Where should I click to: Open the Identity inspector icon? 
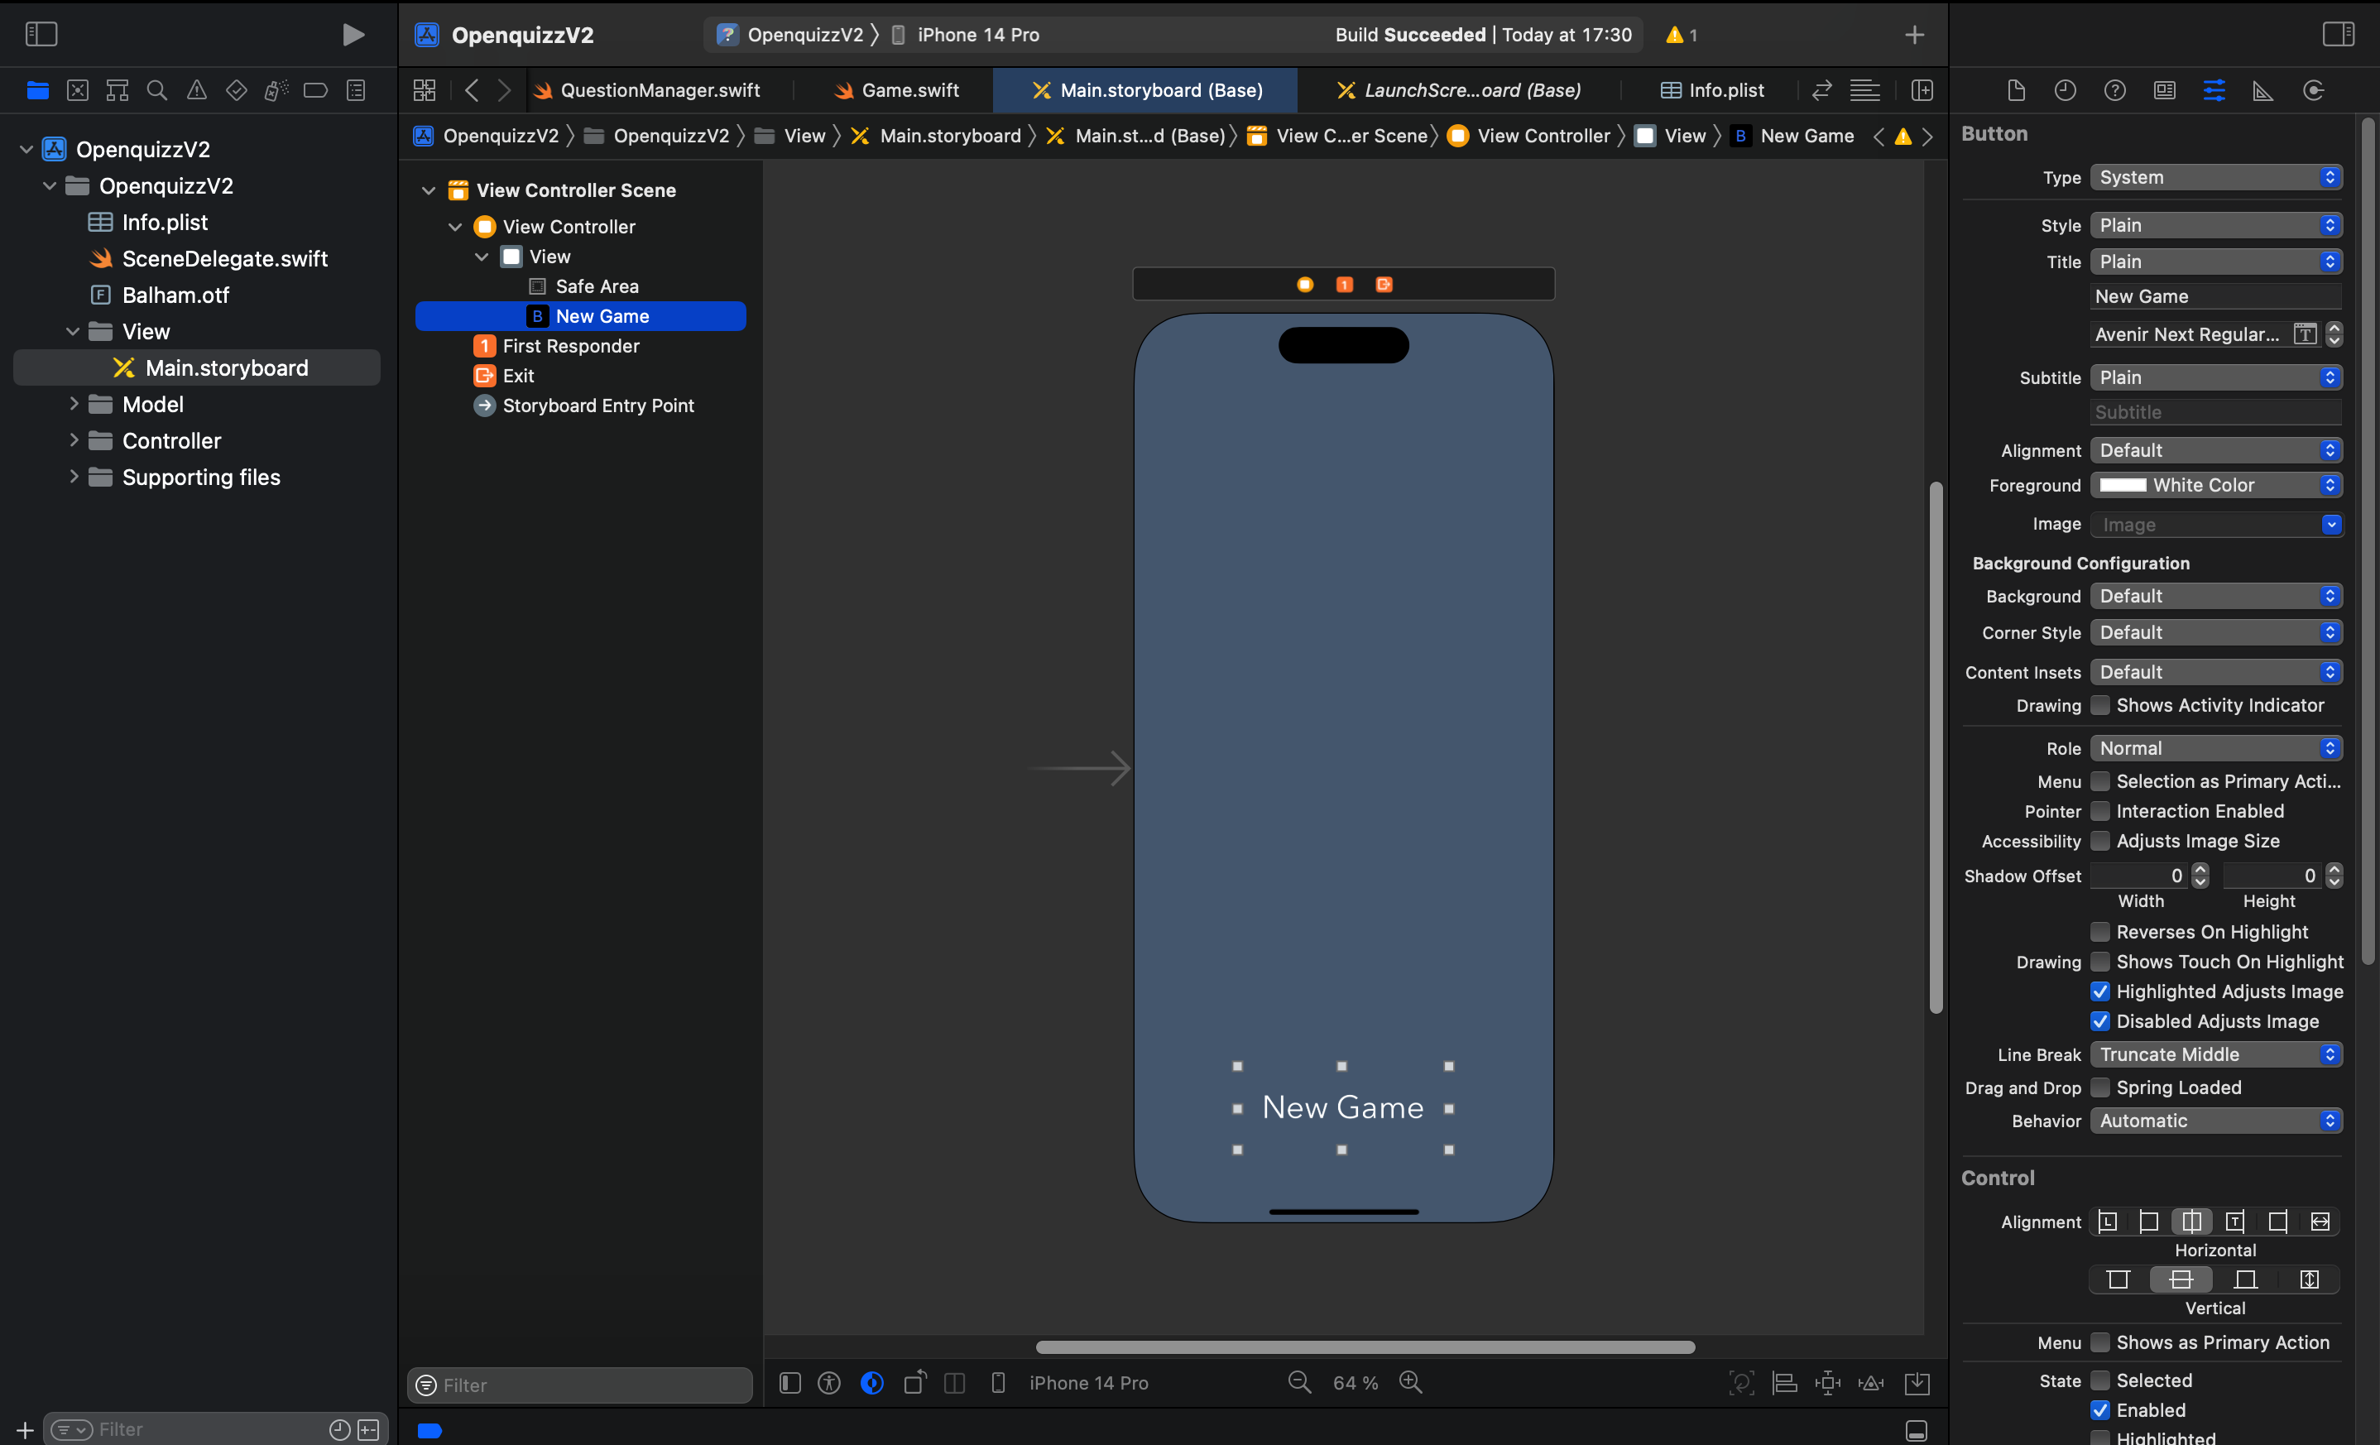[2165, 91]
